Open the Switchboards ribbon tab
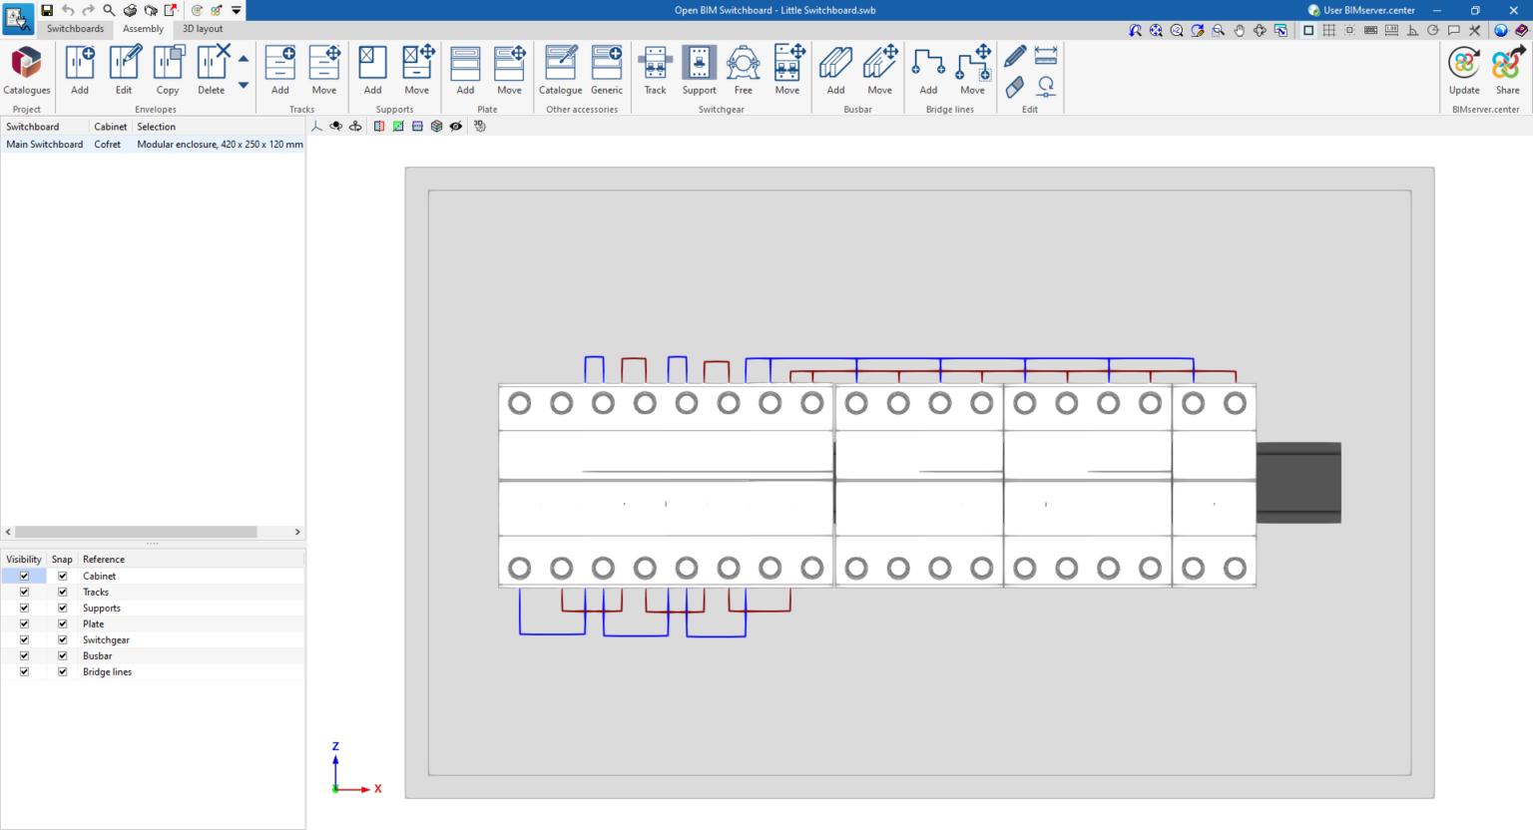 coord(75,28)
